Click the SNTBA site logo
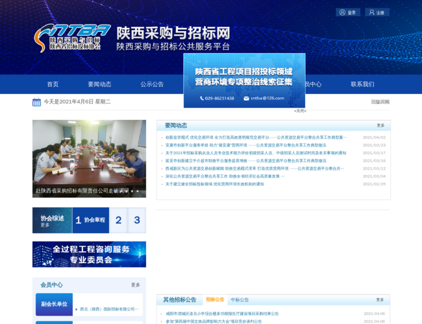The width and height of the screenshot is (422, 324). [72, 38]
